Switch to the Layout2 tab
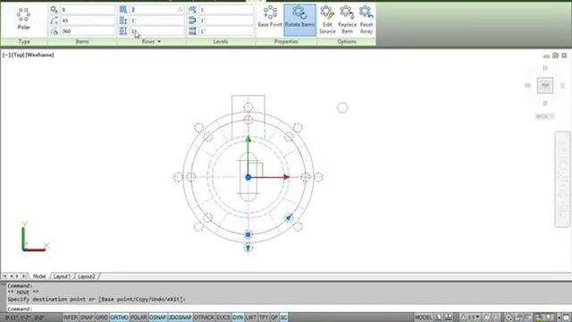This screenshot has width=572, height=322. [87, 276]
